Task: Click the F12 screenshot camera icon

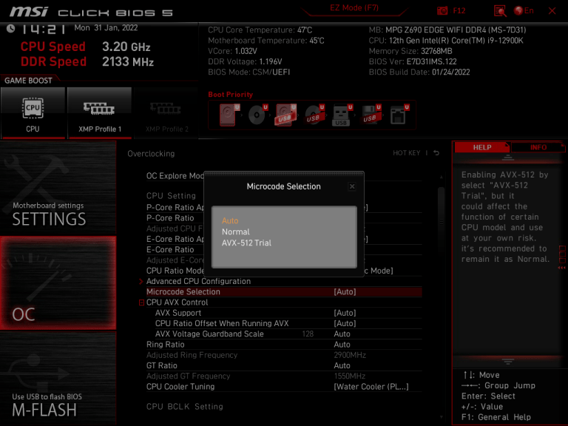Action: click(443, 10)
